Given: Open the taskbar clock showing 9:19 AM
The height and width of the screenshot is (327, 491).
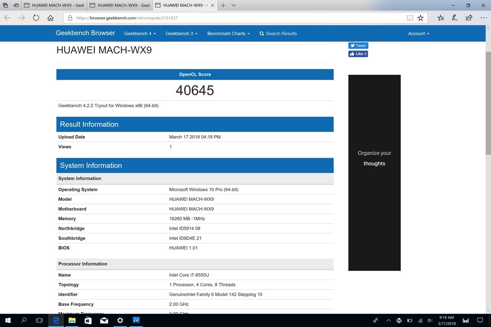Looking at the screenshot, I should tap(446, 320).
